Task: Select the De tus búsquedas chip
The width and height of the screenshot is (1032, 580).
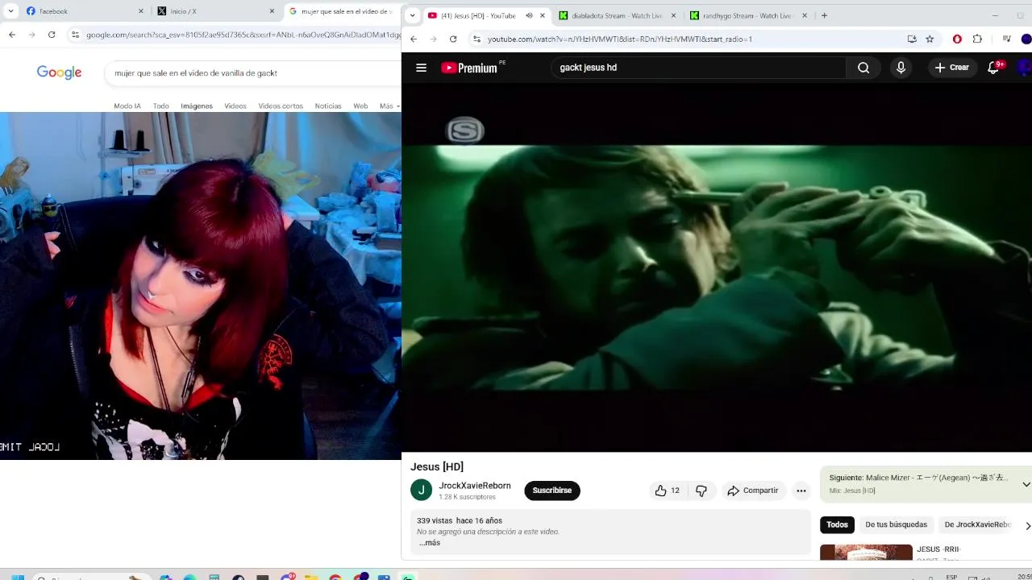Action: [x=897, y=524]
